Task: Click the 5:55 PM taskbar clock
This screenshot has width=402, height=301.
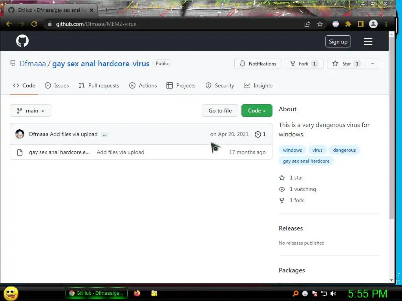Action: pos(367,294)
